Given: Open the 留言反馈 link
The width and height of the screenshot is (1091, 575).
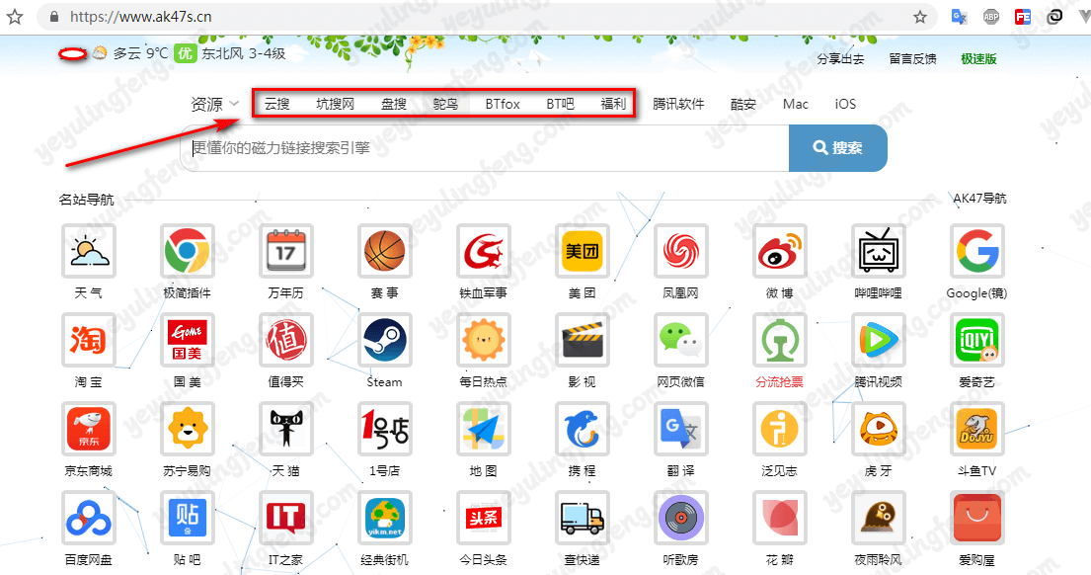Looking at the screenshot, I should [913, 59].
